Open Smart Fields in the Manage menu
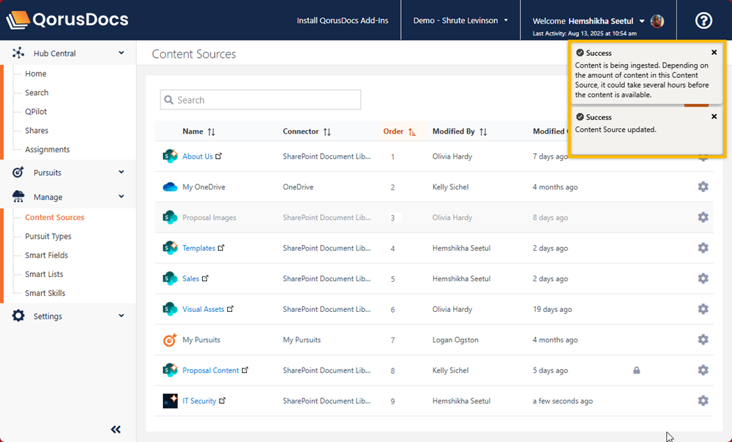This screenshot has width=732, height=442. (x=47, y=255)
